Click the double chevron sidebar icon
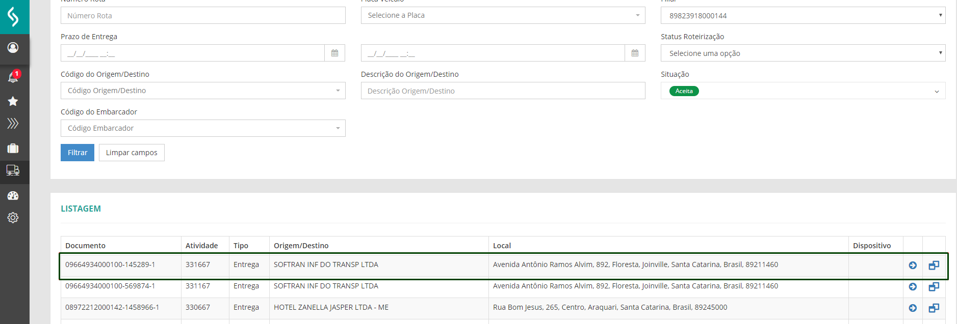The width and height of the screenshot is (957, 324). 13,124
